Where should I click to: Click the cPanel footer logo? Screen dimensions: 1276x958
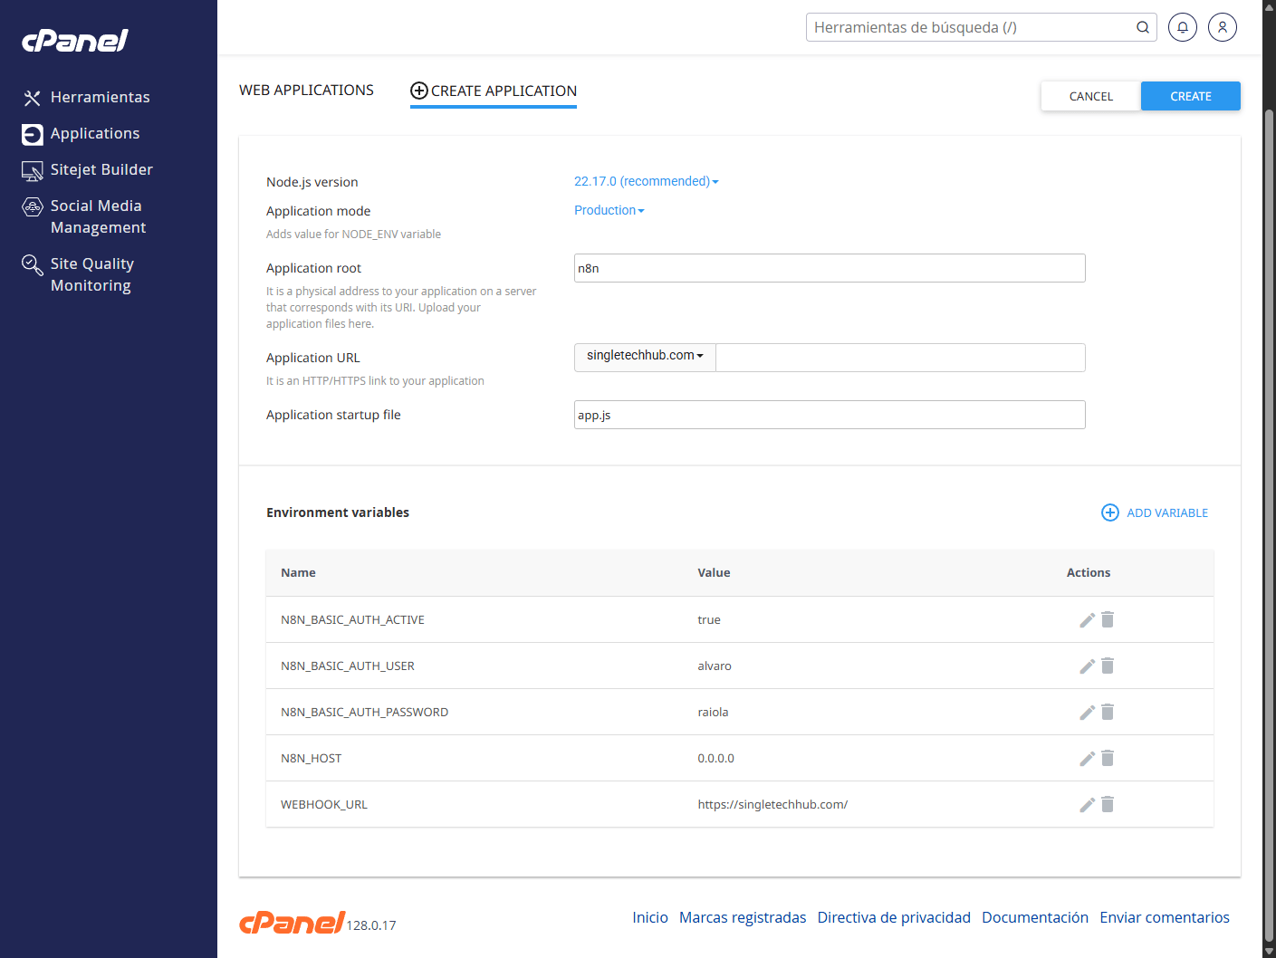tap(292, 923)
